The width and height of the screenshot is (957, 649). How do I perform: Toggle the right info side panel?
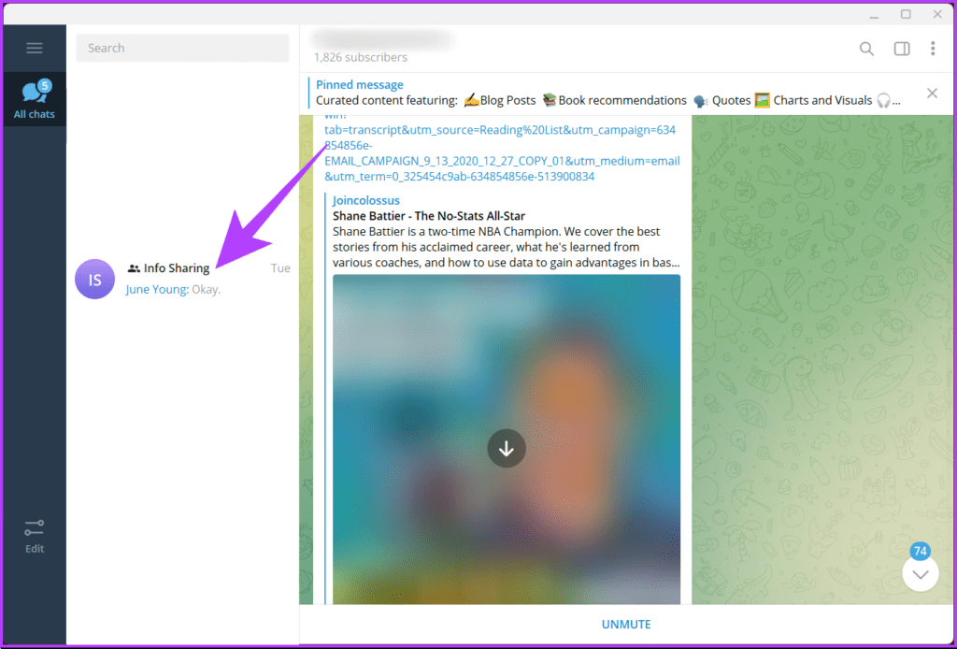click(902, 49)
